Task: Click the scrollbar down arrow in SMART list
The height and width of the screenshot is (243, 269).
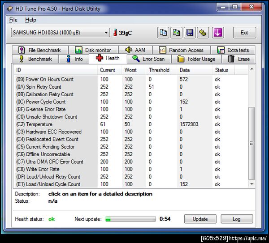Action: [252, 184]
